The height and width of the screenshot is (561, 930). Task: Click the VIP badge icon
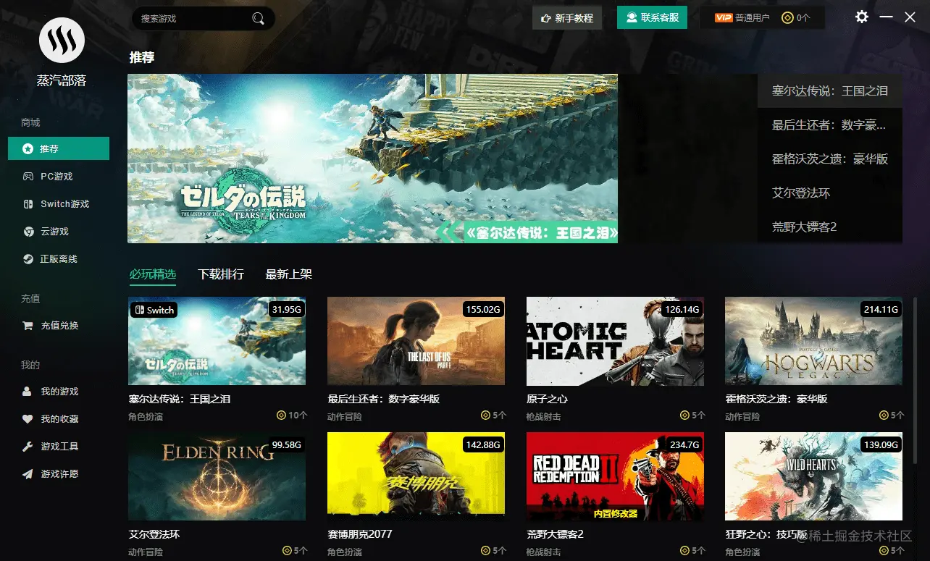click(724, 17)
